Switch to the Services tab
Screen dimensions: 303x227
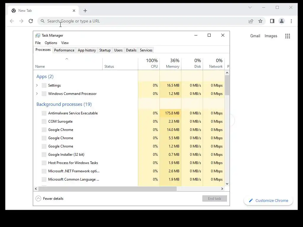pos(146,50)
